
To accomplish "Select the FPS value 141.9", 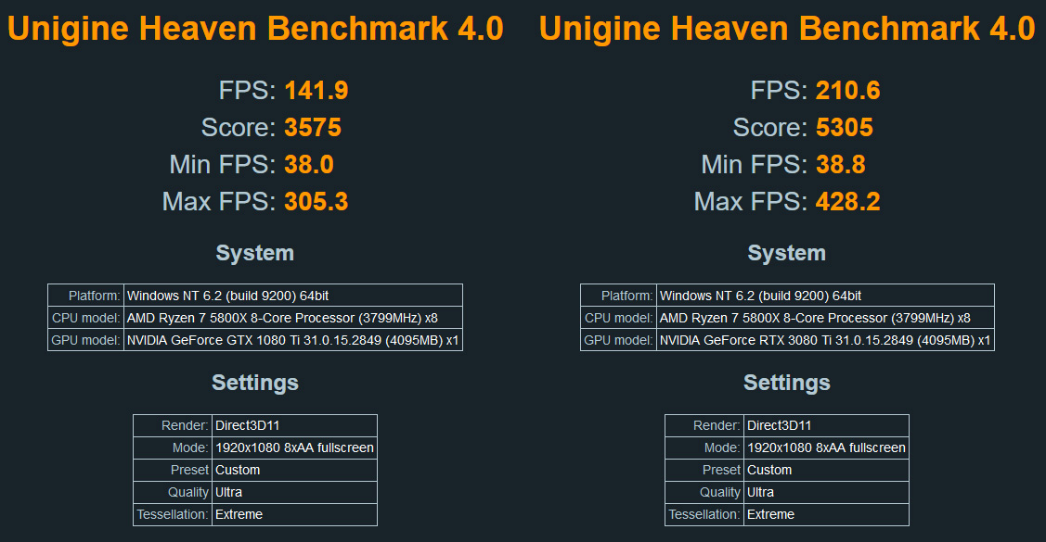I will point(316,91).
